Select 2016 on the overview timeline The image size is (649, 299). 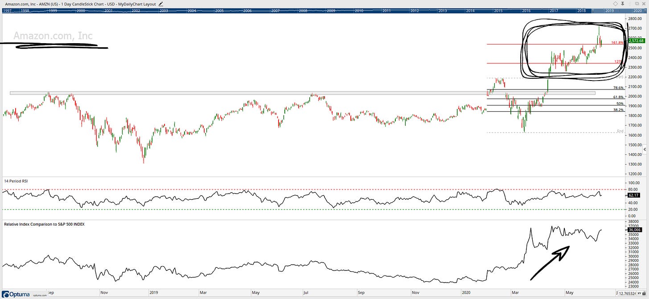coord(526,10)
